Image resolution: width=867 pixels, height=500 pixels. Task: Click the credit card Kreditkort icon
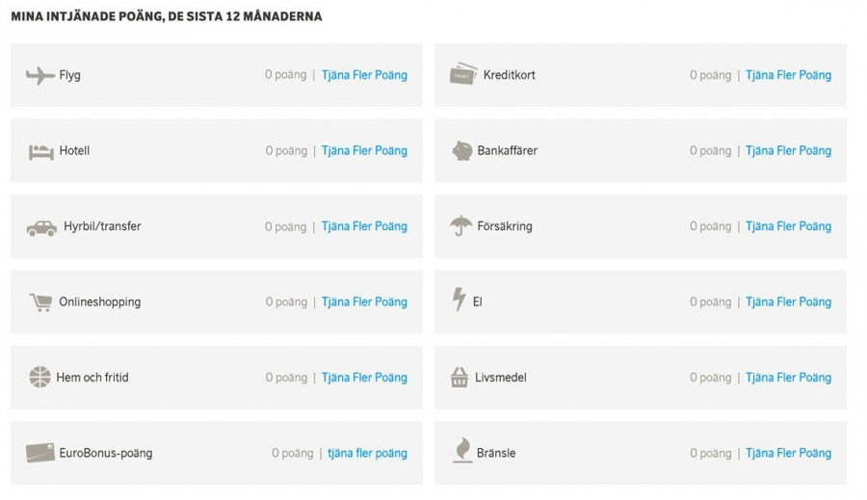point(463,74)
